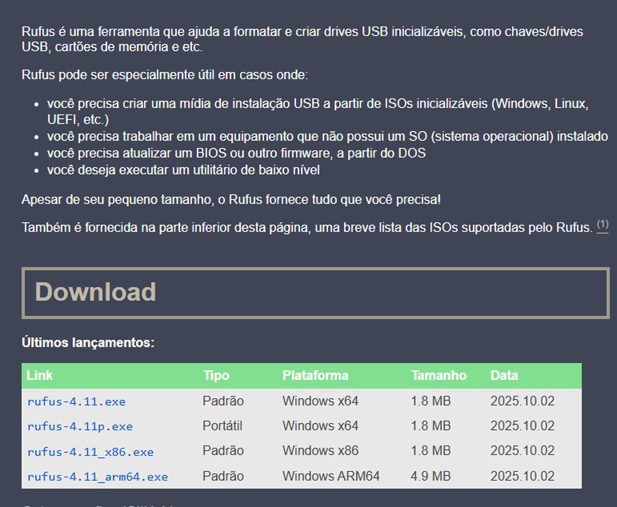
Task: Click the Windows x86 platform cell
Action: [320, 451]
